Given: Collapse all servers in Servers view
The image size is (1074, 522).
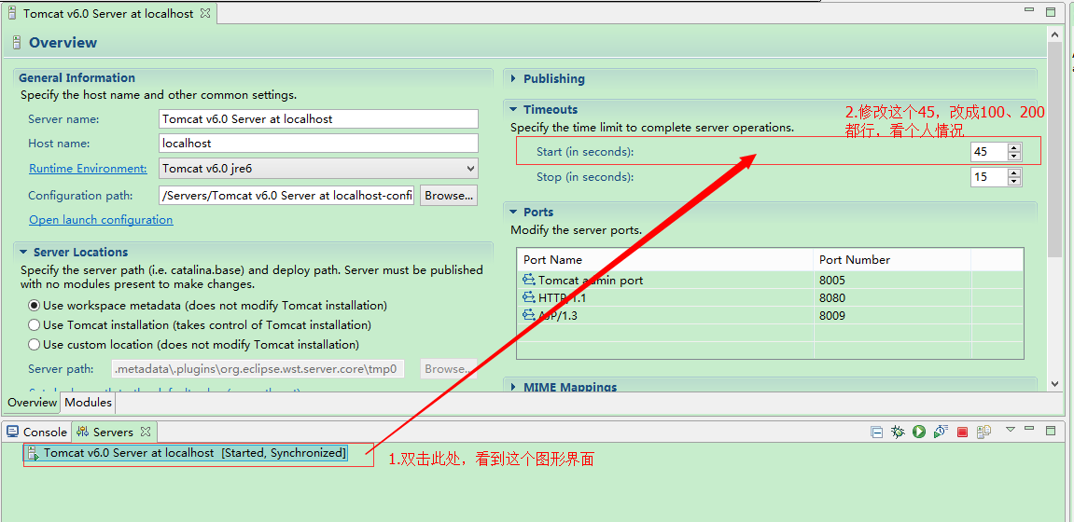Looking at the screenshot, I should click(876, 432).
